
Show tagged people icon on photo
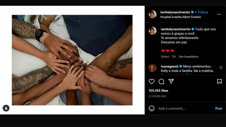pos(6,108)
